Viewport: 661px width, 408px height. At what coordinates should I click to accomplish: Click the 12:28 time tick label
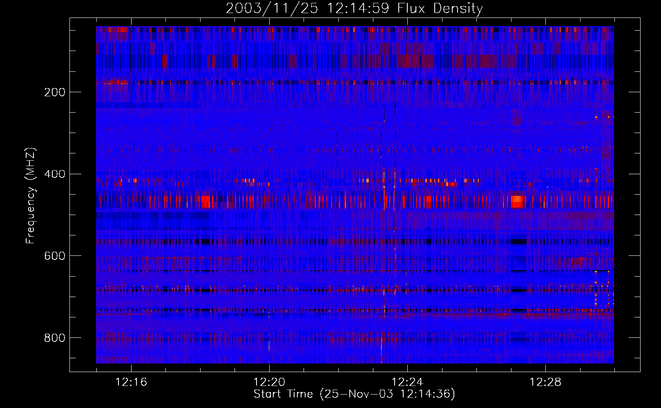545,382
